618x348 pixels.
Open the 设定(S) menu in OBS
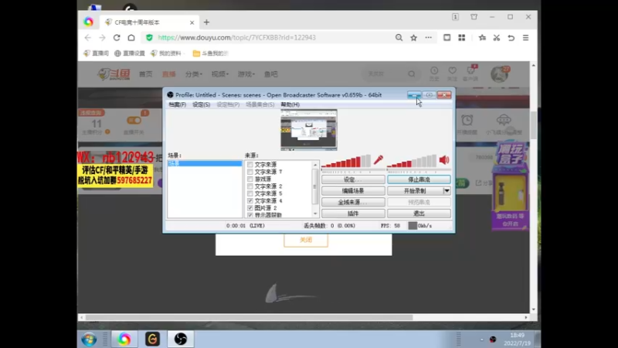(201, 104)
